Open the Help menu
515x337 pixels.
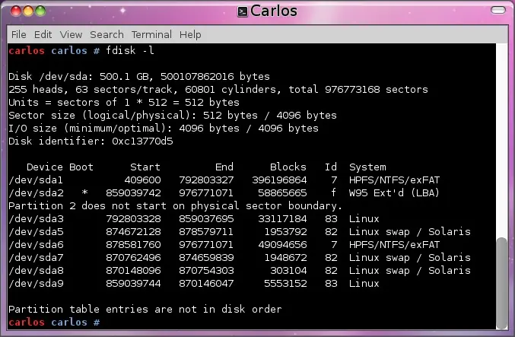(x=190, y=34)
